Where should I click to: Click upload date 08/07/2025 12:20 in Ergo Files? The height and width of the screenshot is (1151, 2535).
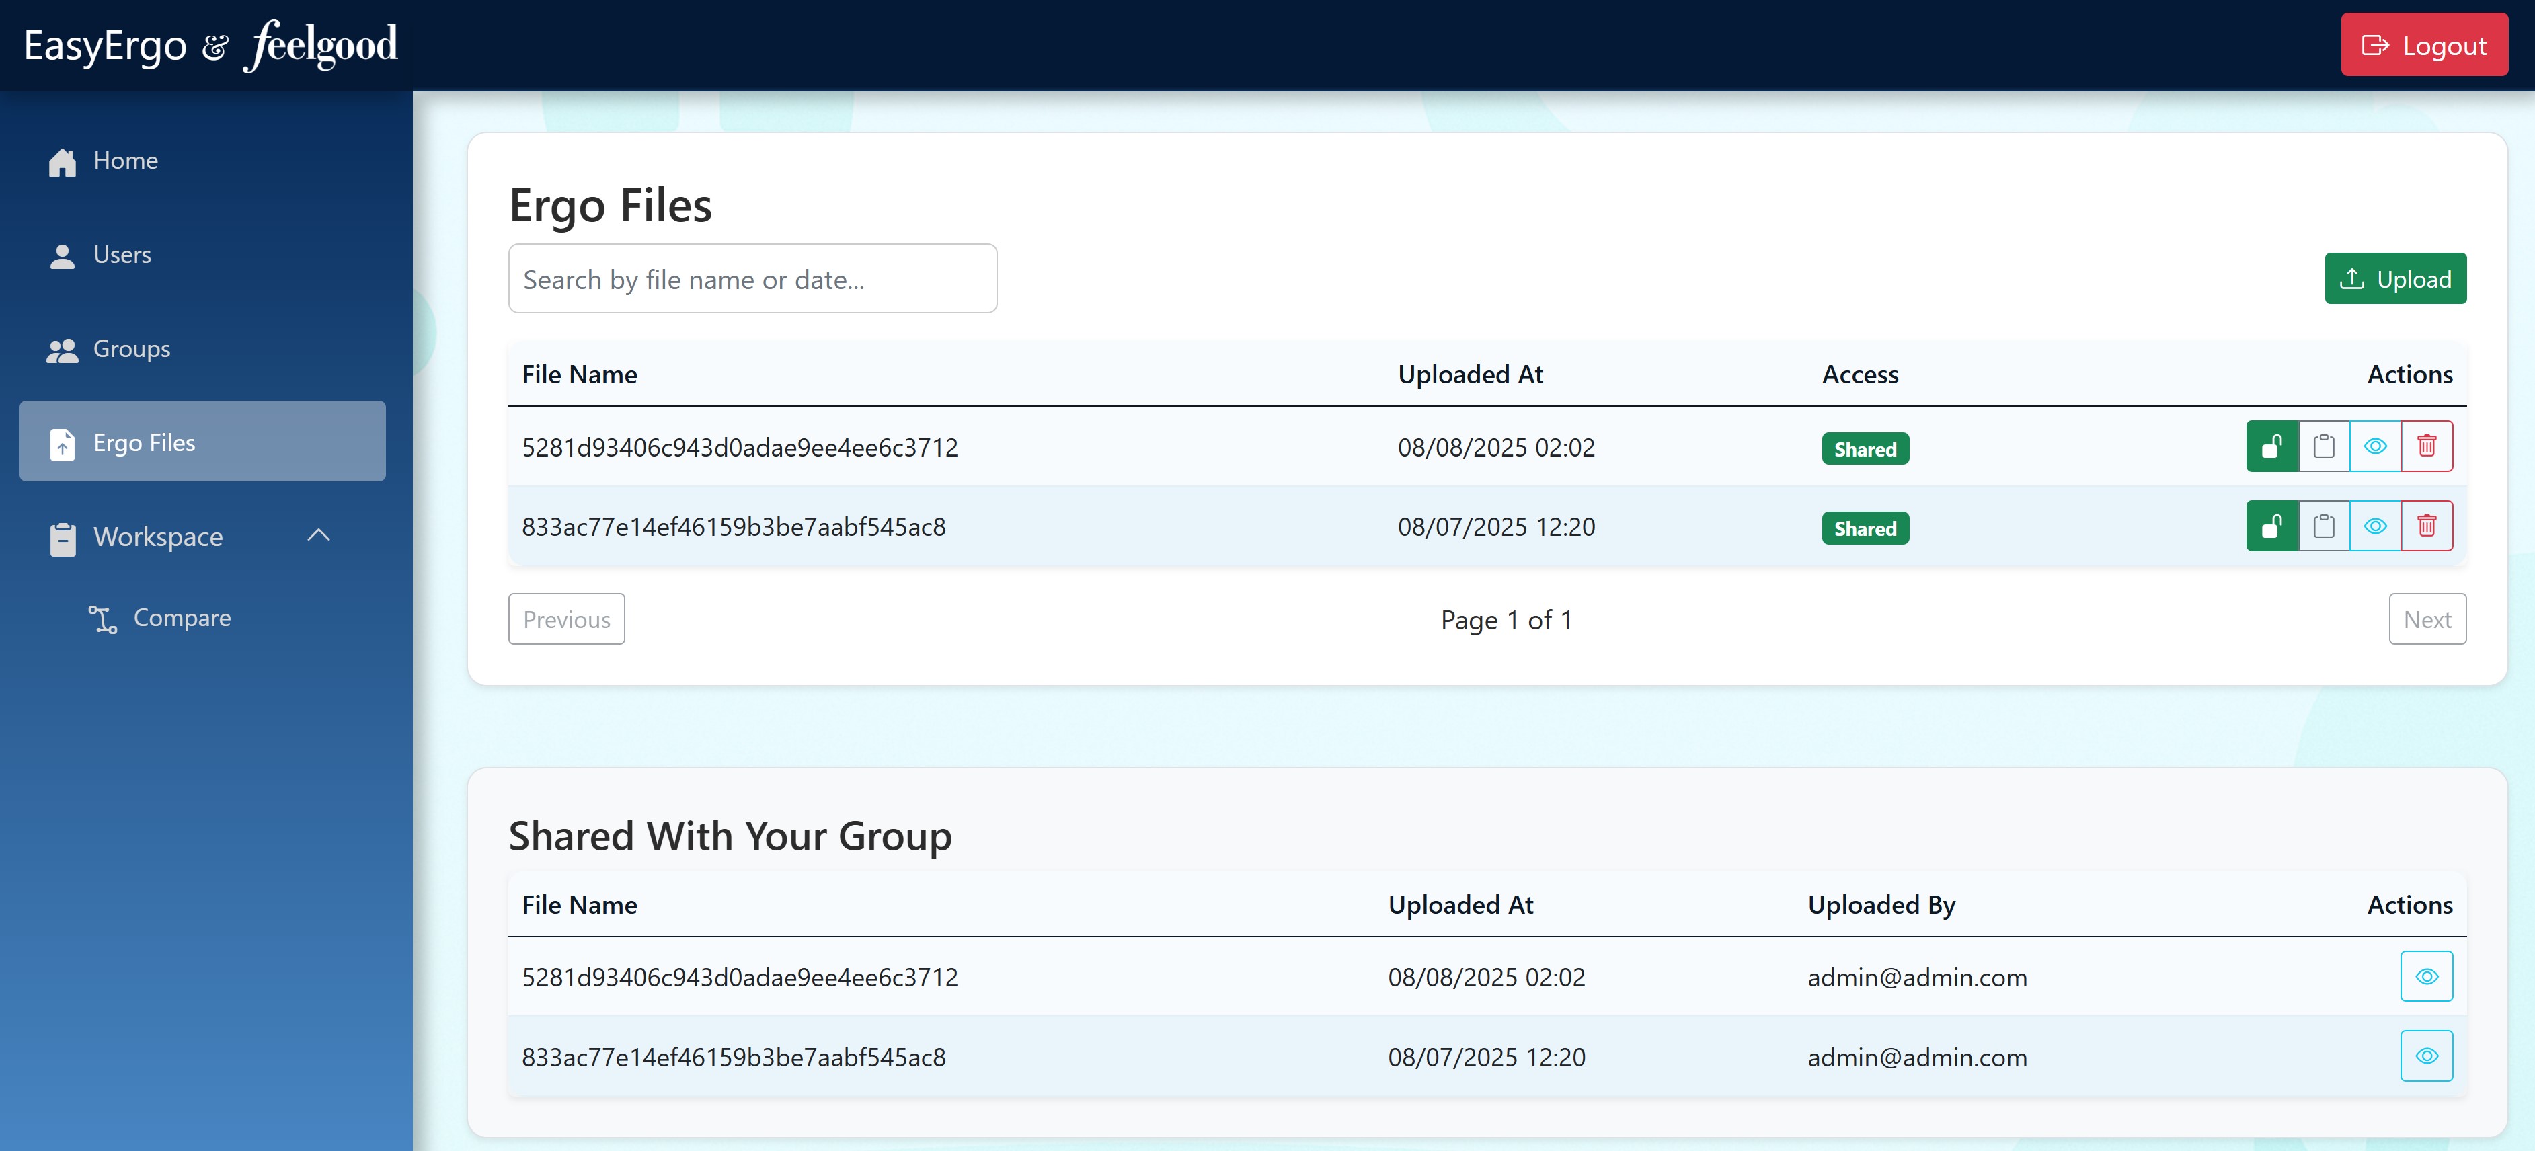(x=1496, y=527)
